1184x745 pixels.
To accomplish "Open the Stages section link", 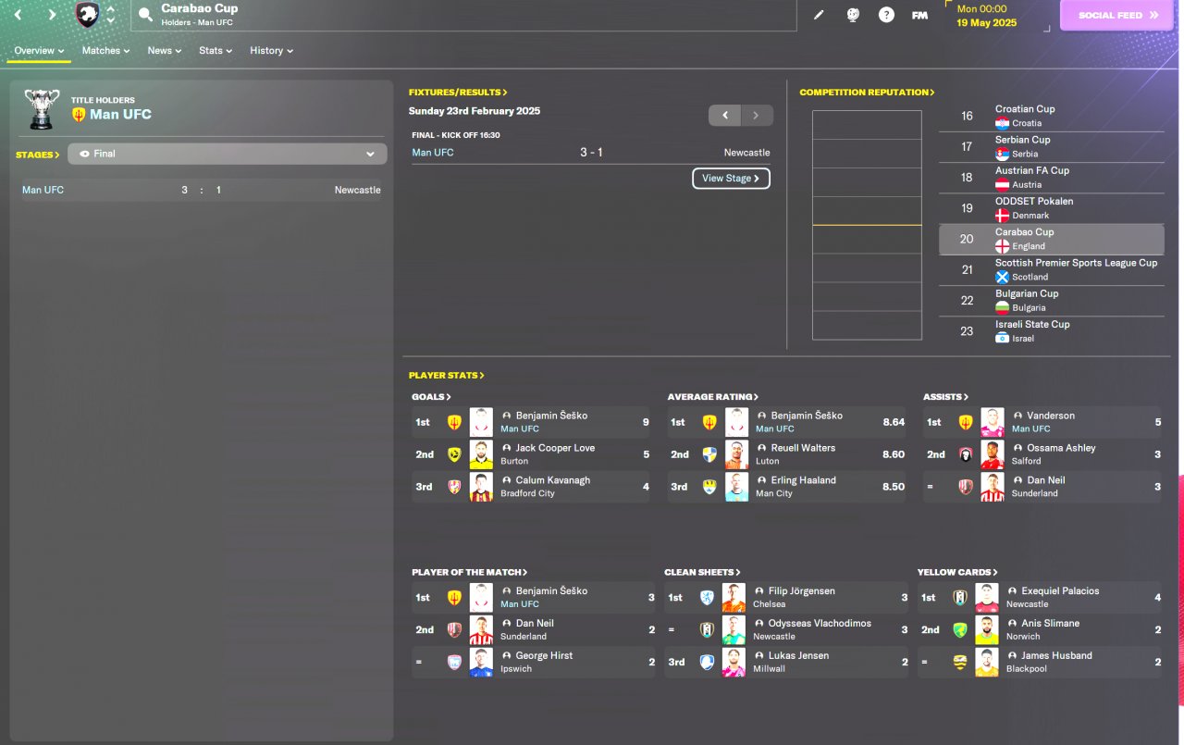I will tap(38, 155).
